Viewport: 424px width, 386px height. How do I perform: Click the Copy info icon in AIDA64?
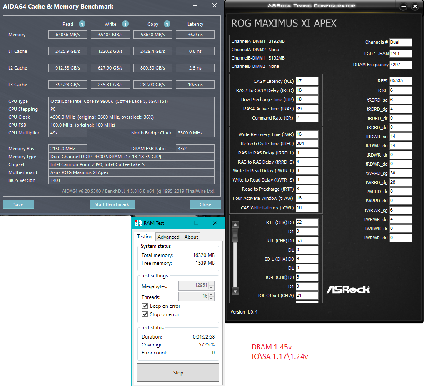coord(167,24)
